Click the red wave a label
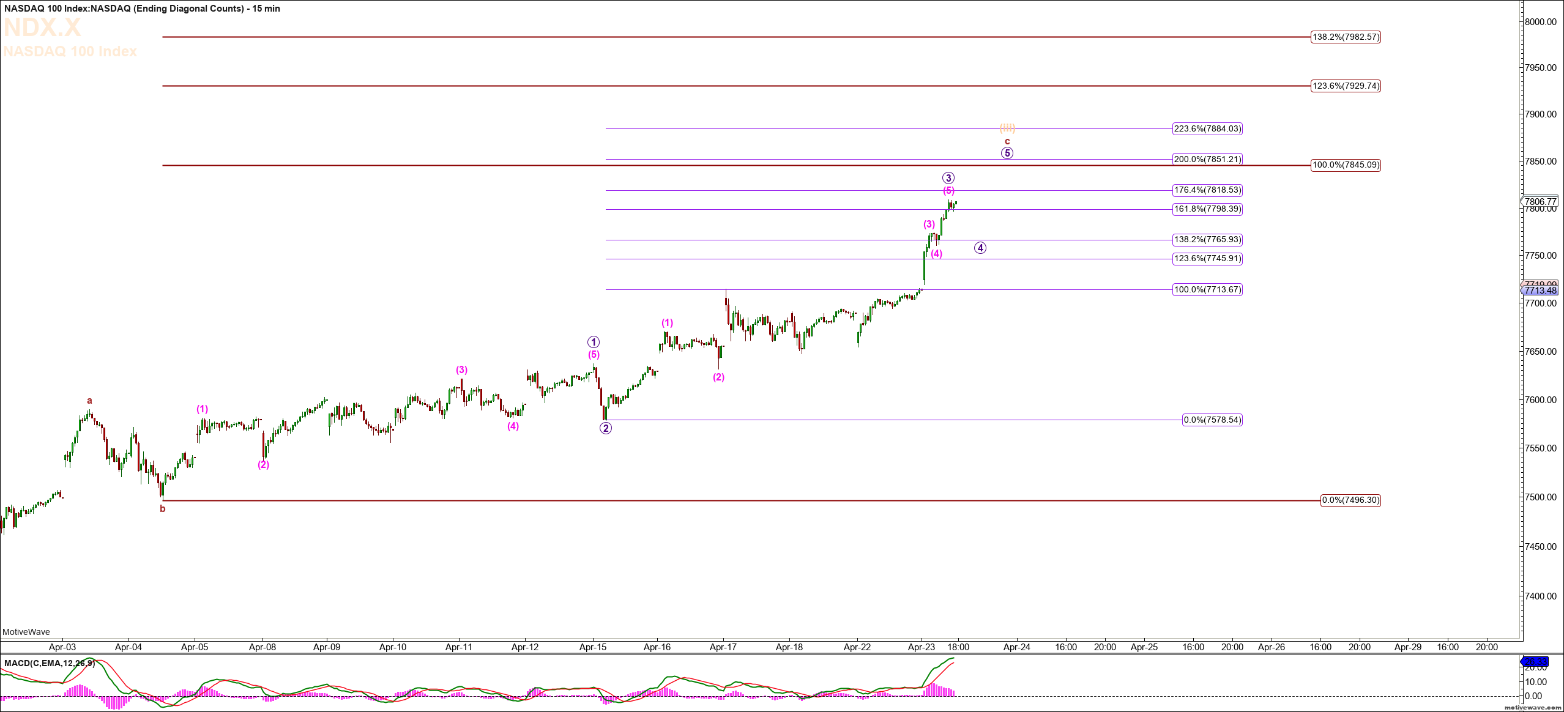The image size is (1564, 712). coord(89,401)
